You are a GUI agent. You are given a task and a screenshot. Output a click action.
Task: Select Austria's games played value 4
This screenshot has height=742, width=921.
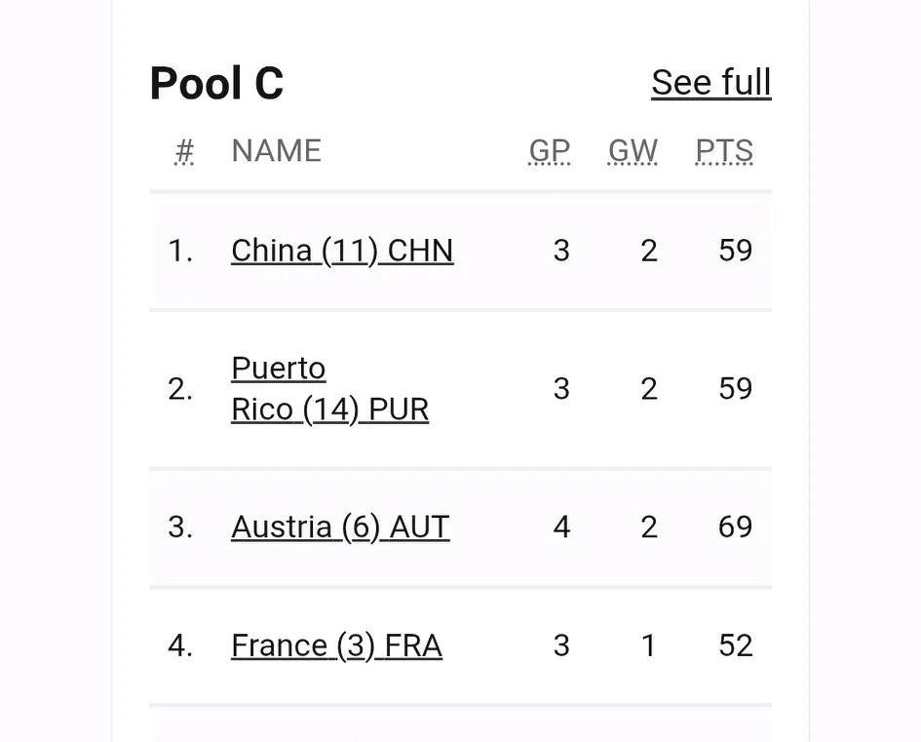(561, 527)
